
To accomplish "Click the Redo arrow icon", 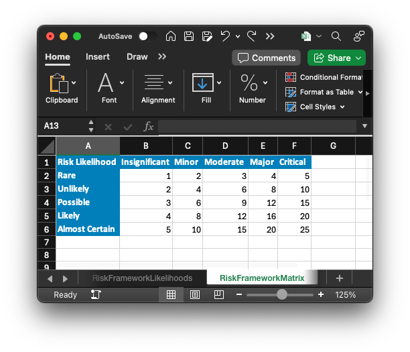I will pyautogui.click(x=252, y=36).
